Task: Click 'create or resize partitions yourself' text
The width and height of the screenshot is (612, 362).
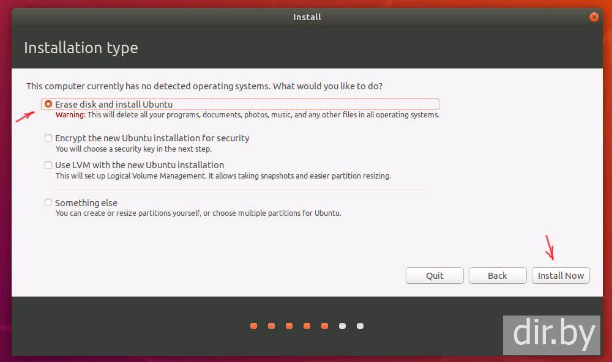Action: pos(198,213)
